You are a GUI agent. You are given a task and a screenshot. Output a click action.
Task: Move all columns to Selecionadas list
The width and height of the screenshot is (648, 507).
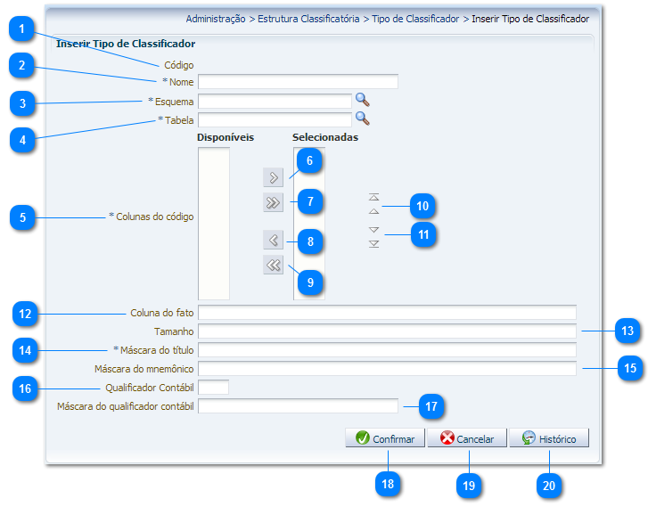274,203
